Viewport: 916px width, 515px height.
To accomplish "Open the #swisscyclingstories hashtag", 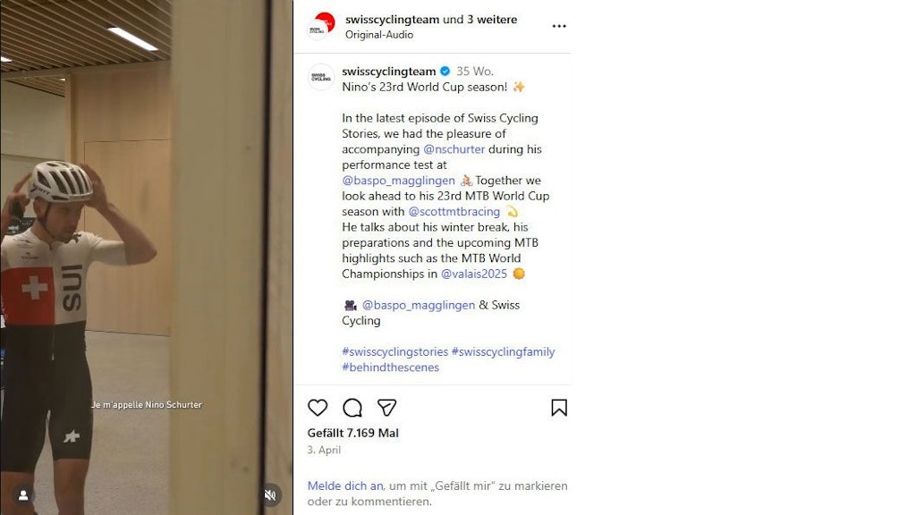I will point(394,351).
